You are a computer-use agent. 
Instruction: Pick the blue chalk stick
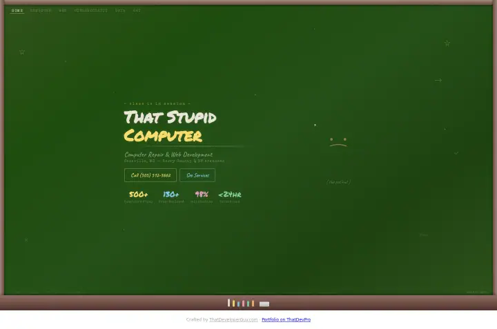click(238, 304)
